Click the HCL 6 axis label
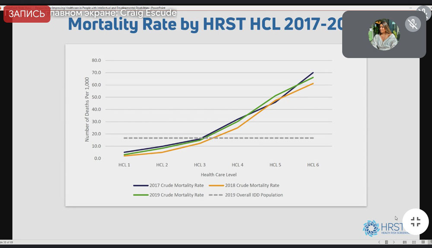The image size is (432, 248). click(313, 165)
